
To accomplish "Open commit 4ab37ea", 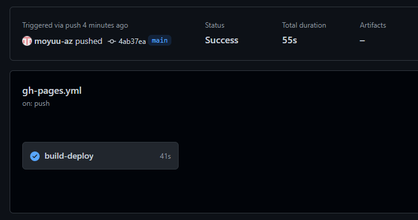I will click(x=132, y=41).
